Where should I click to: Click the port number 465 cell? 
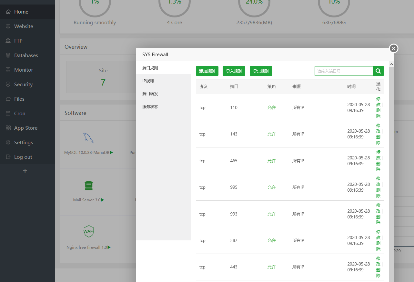click(x=234, y=161)
